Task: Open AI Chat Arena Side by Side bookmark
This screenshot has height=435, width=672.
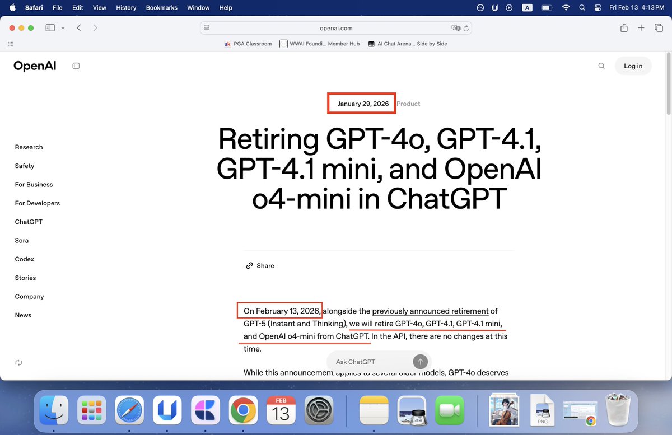Action: tap(408, 44)
